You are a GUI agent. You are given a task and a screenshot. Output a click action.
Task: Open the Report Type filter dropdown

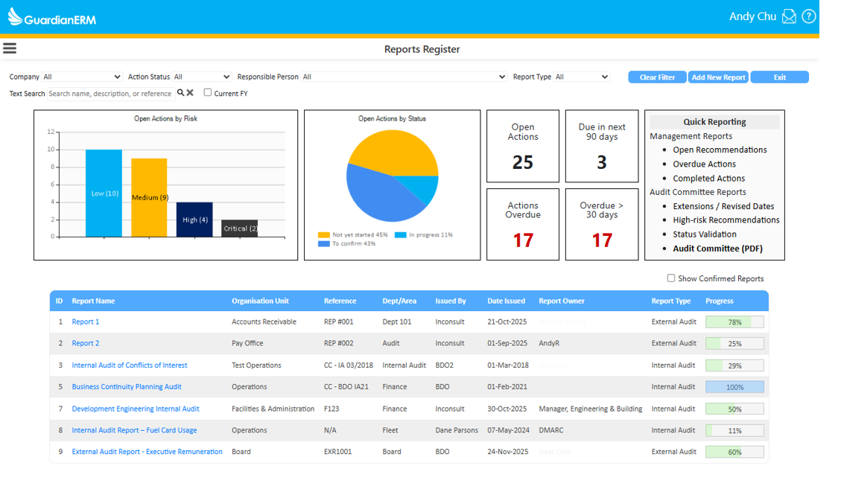[582, 77]
